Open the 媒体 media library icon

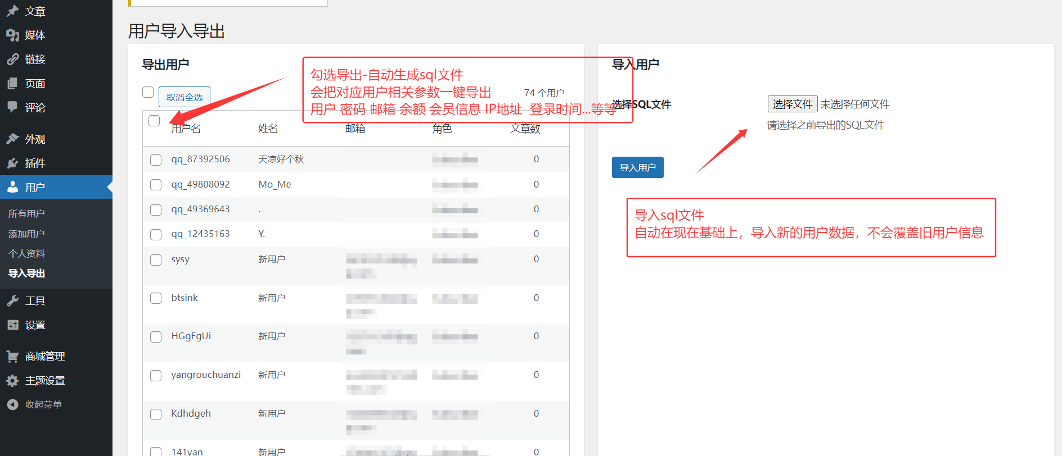click(12, 35)
